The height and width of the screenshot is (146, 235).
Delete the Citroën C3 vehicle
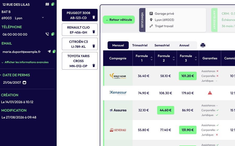94,46
